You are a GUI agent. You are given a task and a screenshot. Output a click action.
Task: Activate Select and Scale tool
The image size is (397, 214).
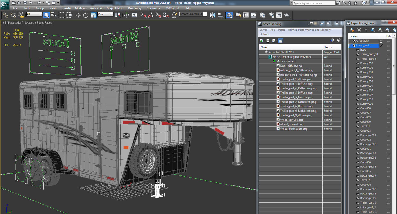pos(94,15)
